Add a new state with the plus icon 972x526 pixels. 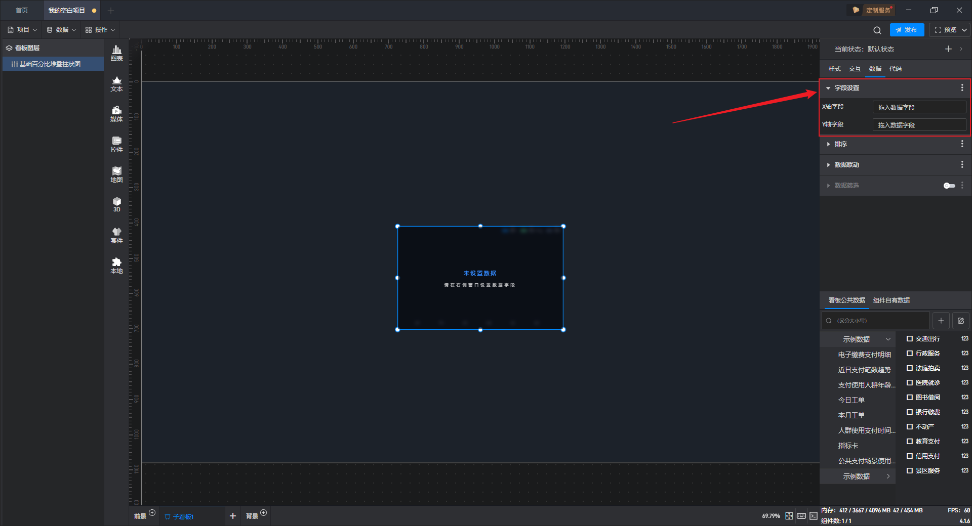click(x=948, y=49)
